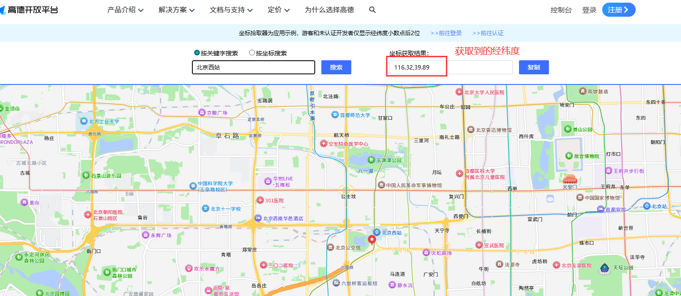
Task: Click the search magnifier icon in navbar
Action: pyautogui.click(x=372, y=10)
